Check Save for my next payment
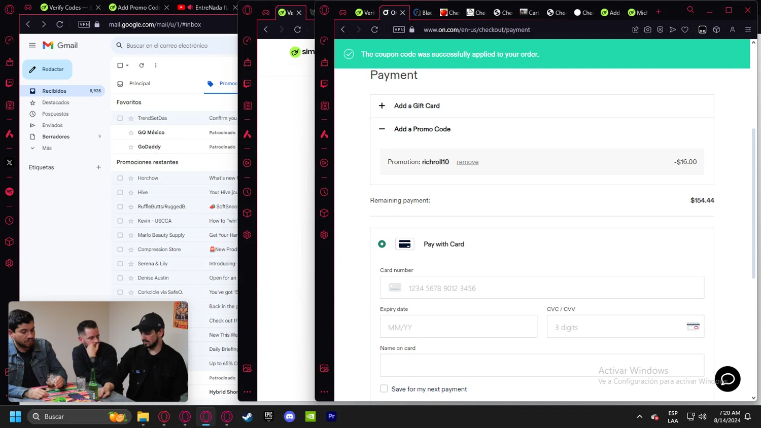 point(384,389)
